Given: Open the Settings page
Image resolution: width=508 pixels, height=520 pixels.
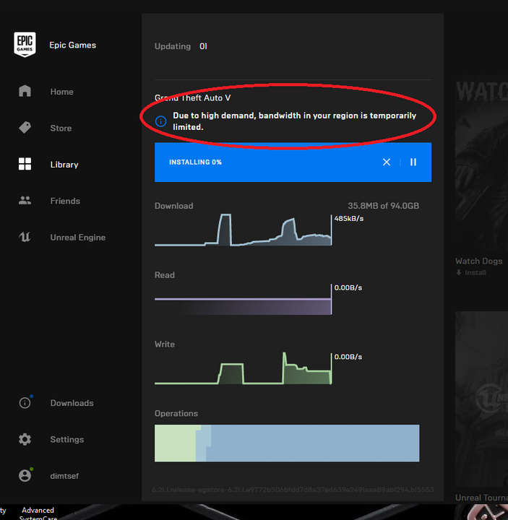Looking at the screenshot, I should 67,439.
